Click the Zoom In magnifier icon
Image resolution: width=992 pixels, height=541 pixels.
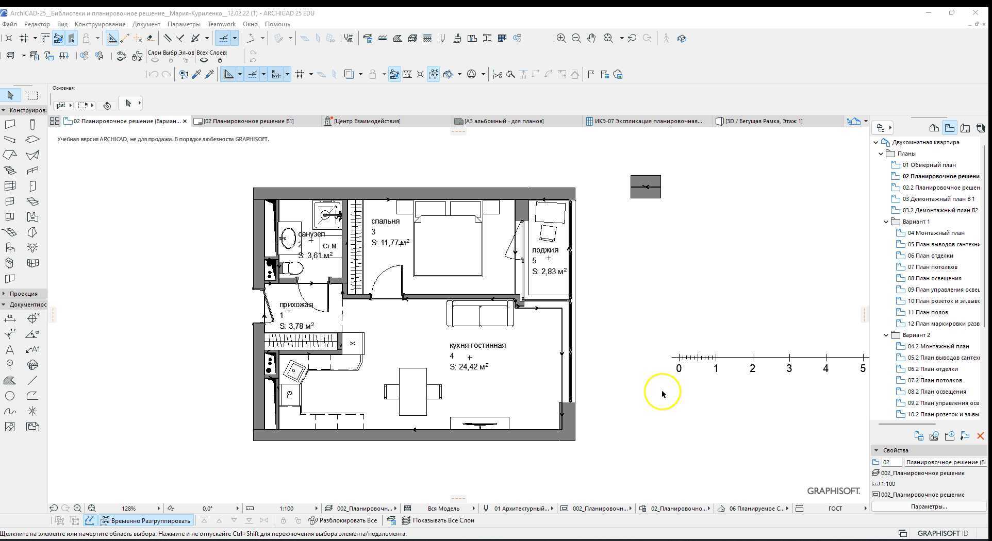pyautogui.click(x=561, y=38)
